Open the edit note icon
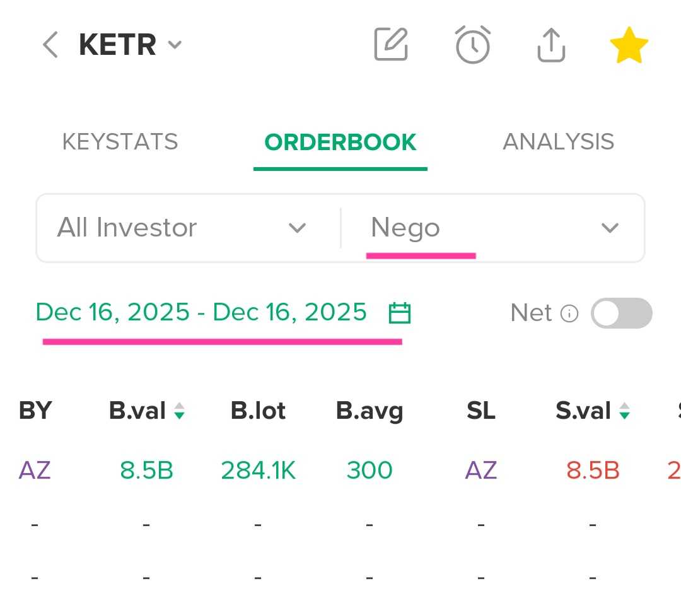This screenshot has width=681, height=596. (x=391, y=45)
